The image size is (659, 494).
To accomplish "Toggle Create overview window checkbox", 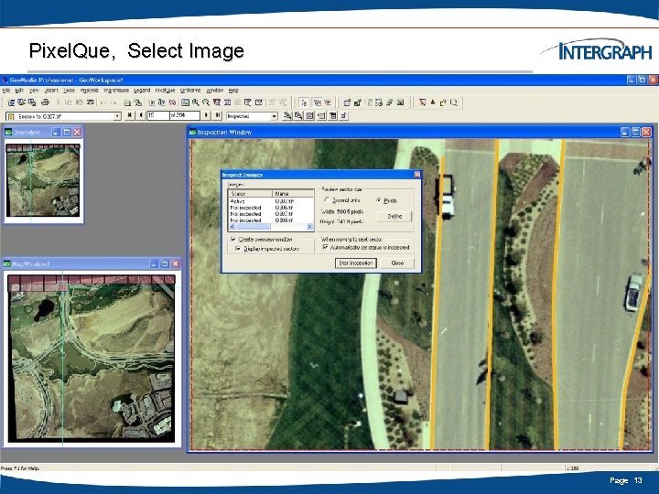I will [232, 239].
